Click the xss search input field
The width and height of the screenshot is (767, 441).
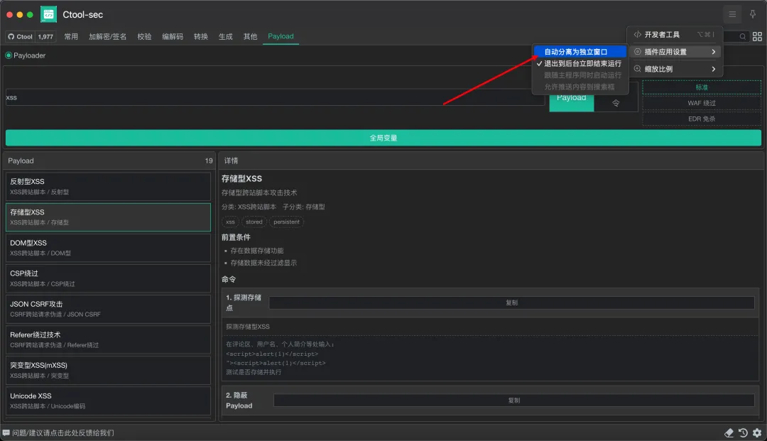[x=275, y=97]
